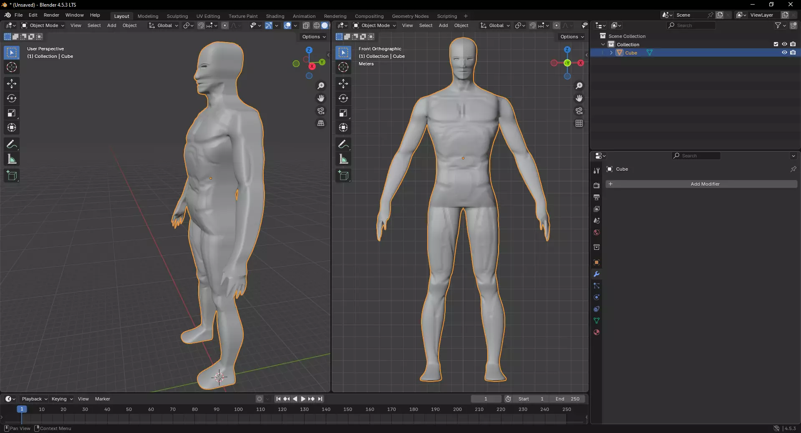Screen dimensions: 801x433
Task: Toggle X-Ray in left viewport header
Action: (x=306, y=25)
